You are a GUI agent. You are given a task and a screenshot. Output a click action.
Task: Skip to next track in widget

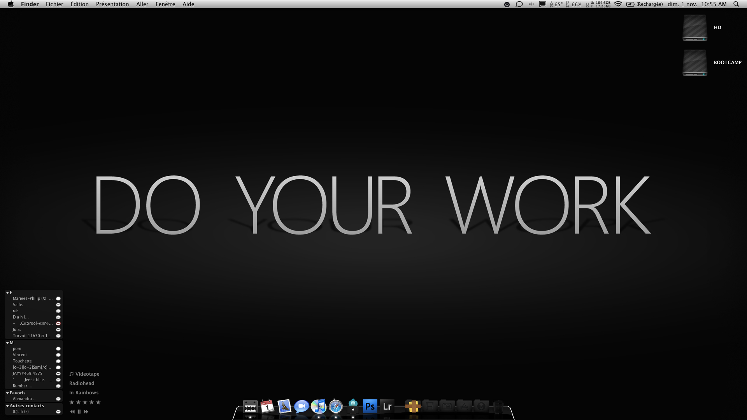tap(86, 411)
